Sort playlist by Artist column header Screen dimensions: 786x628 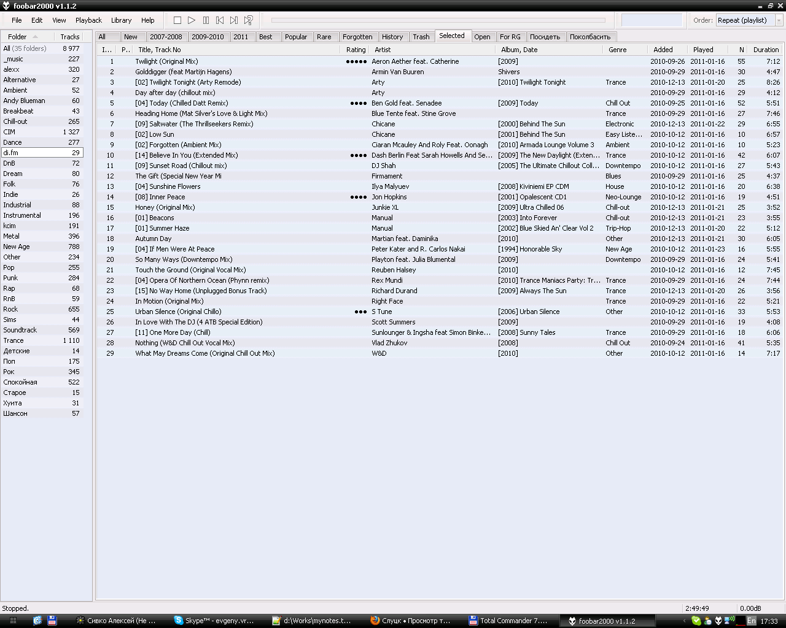click(433, 50)
